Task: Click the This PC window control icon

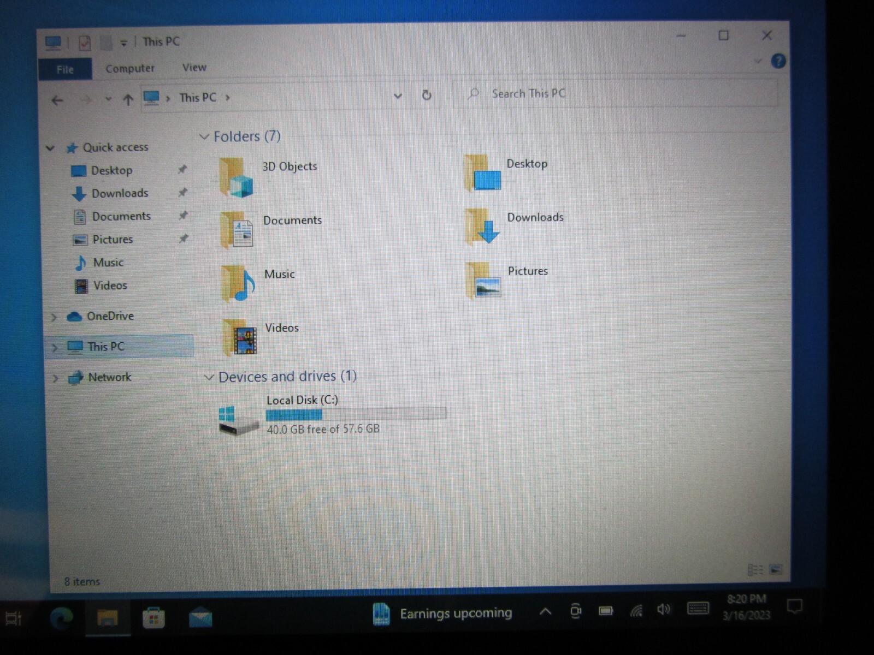Action: pyautogui.click(x=53, y=42)
